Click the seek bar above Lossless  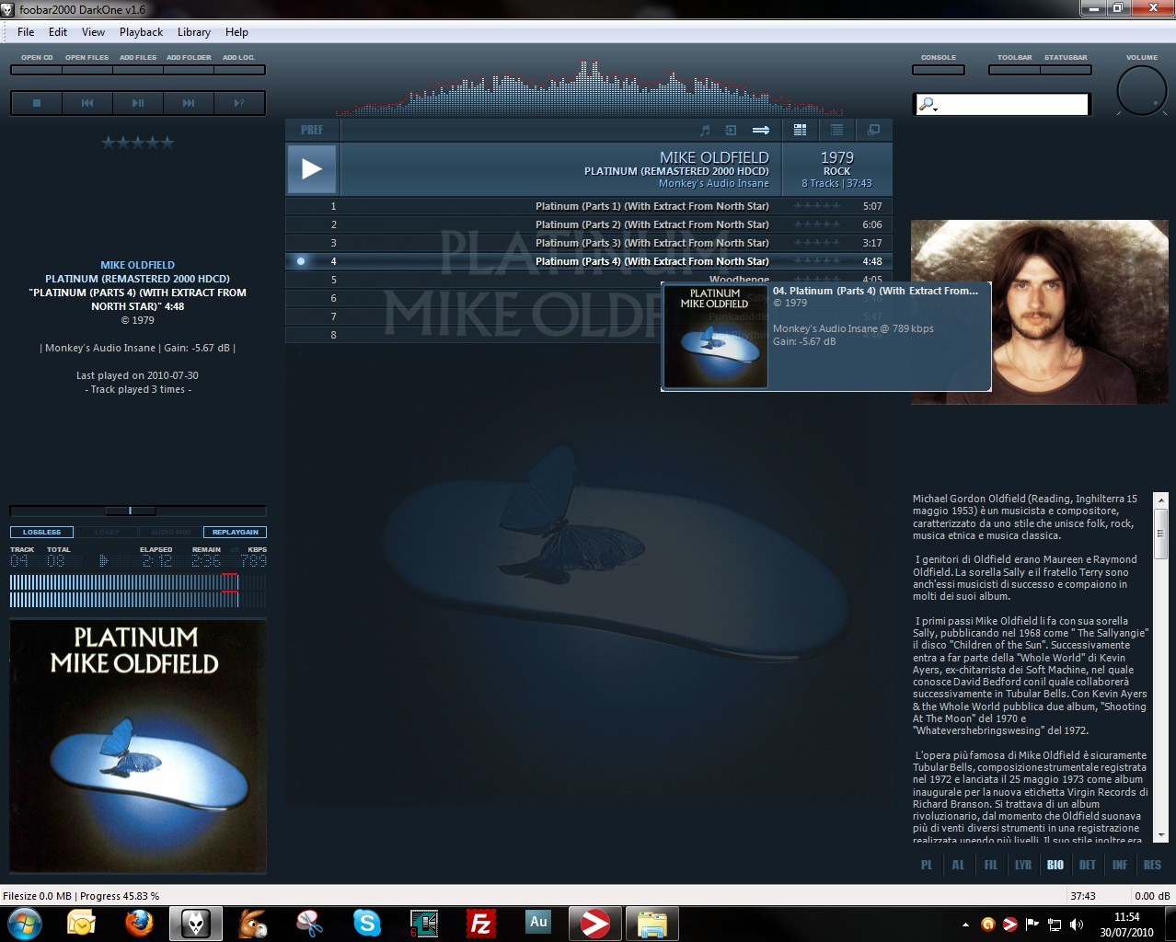tap(138, 511)
